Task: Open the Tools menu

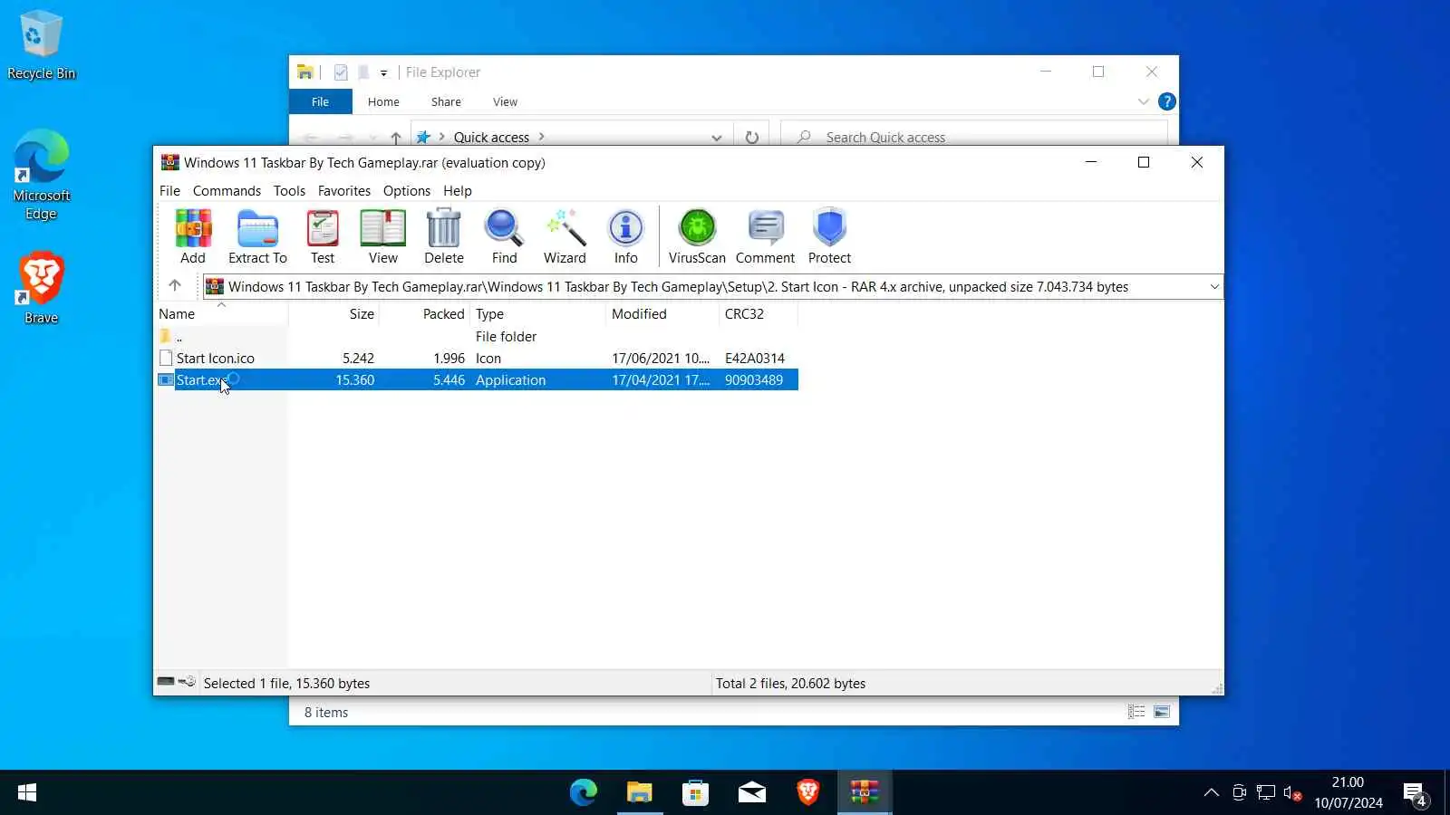Action: 289,190
